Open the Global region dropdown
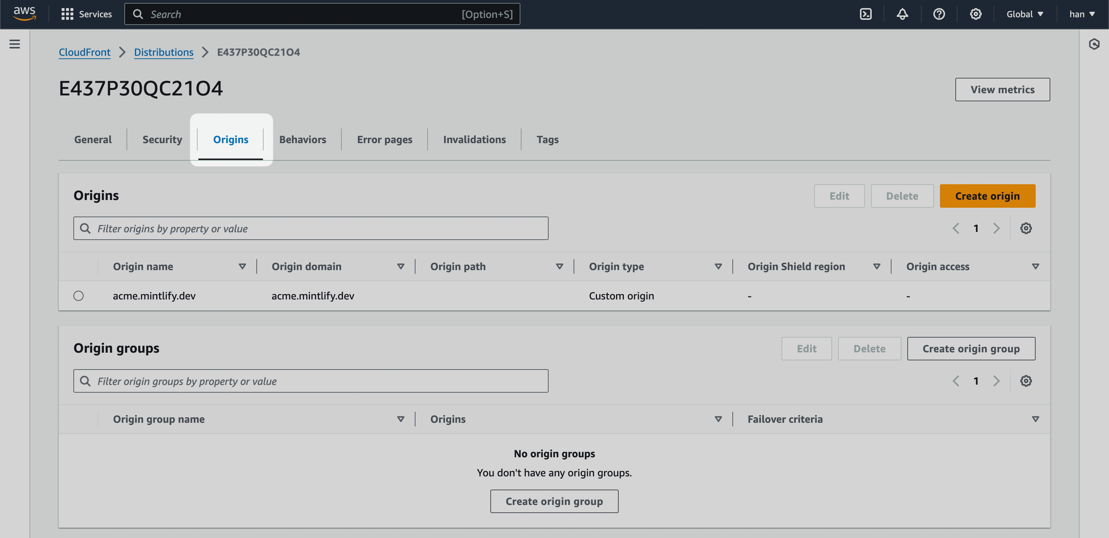Screen dimensions: 1109x538 (1025, 14)
